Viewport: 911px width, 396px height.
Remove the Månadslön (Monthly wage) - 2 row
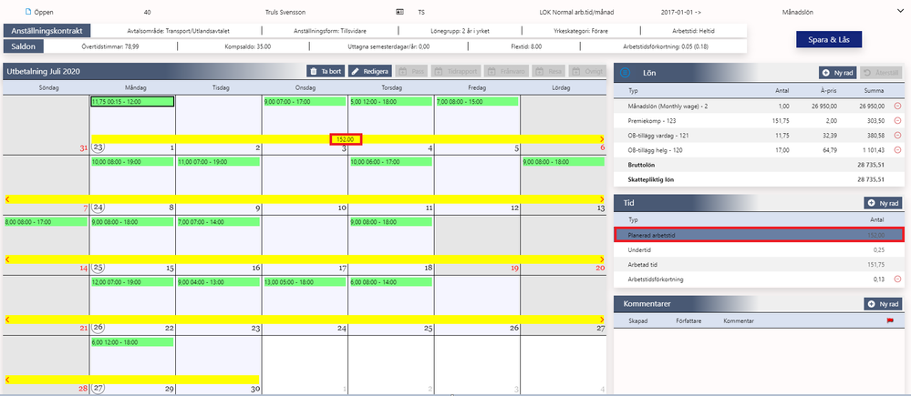[x=897, y=107]
